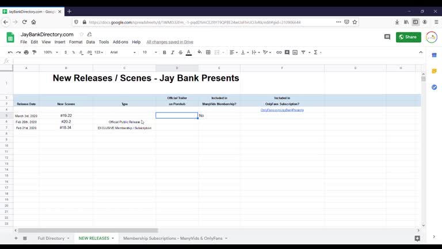
Task: Open vertical align dropdown
Action: (245, 52)
